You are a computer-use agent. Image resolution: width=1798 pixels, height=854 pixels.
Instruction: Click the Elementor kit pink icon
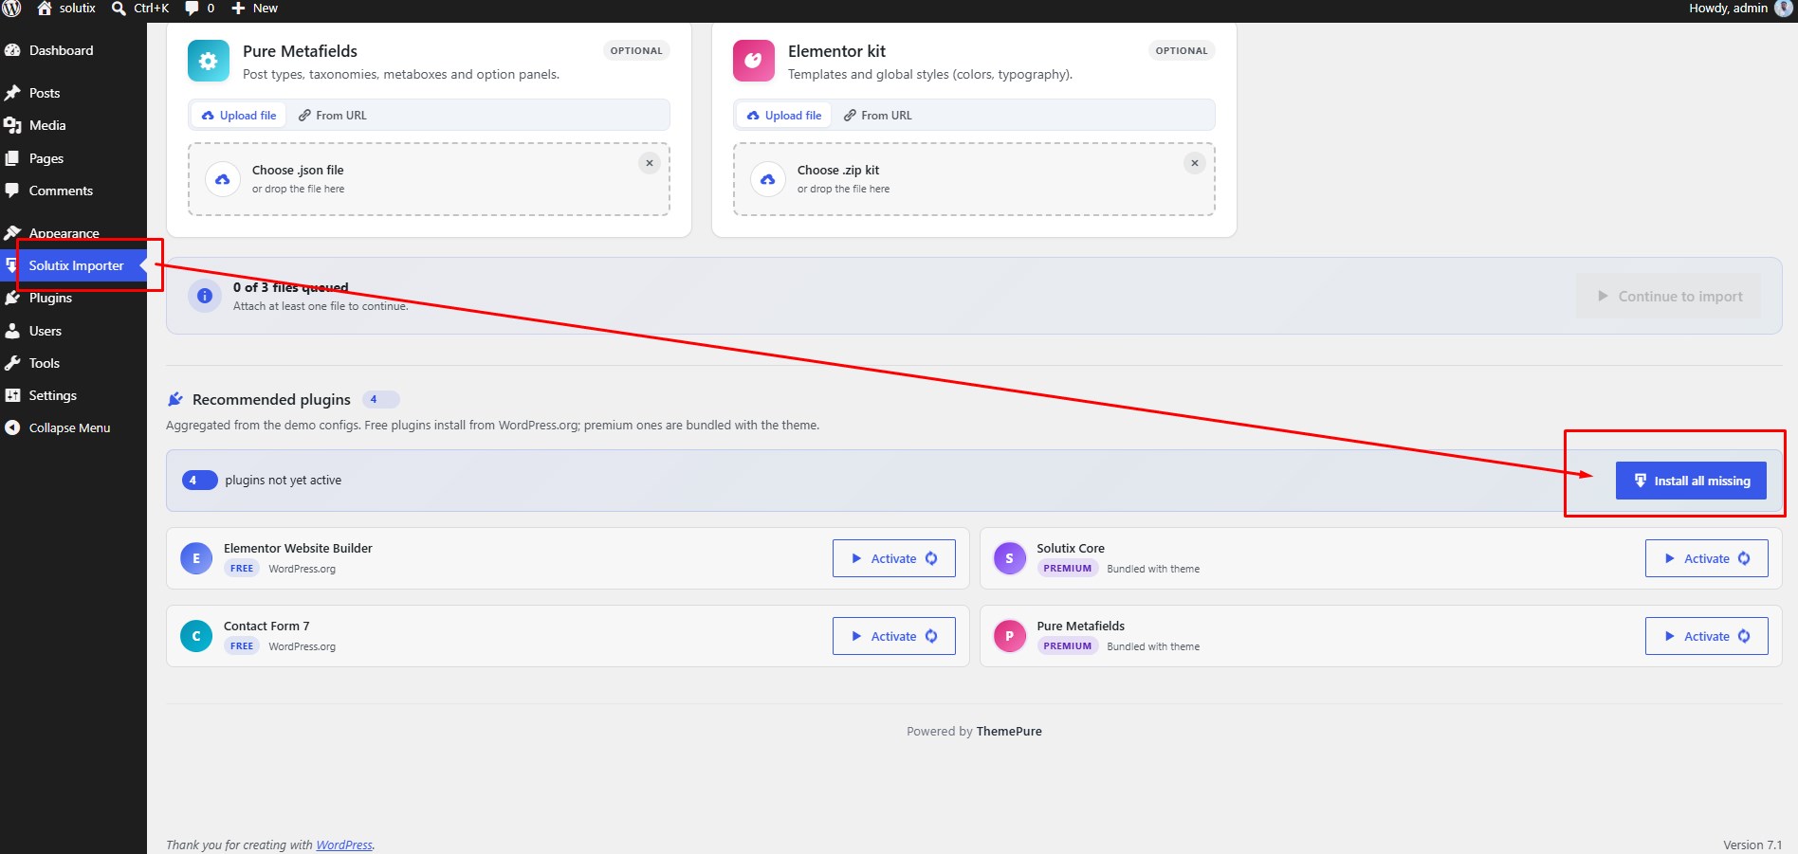pyautogui.click(x=754, y=61)
